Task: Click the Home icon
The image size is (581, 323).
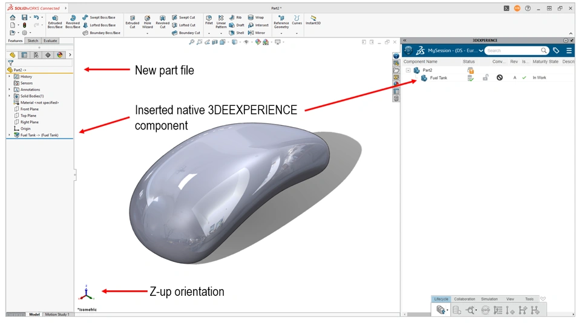Action: [x=13, y=18]
